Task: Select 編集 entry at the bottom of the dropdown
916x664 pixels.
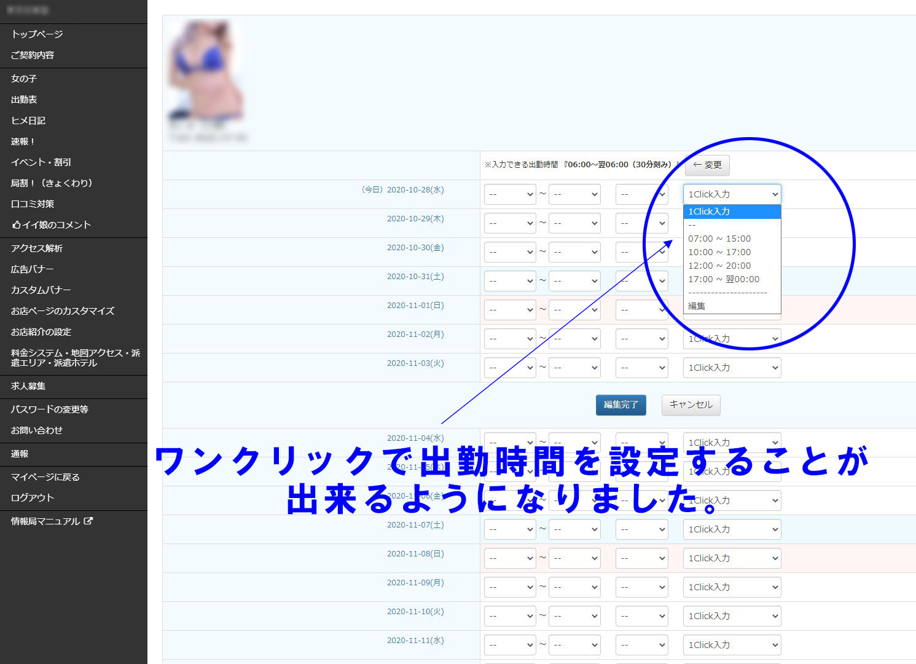Action: click(697, 306)
